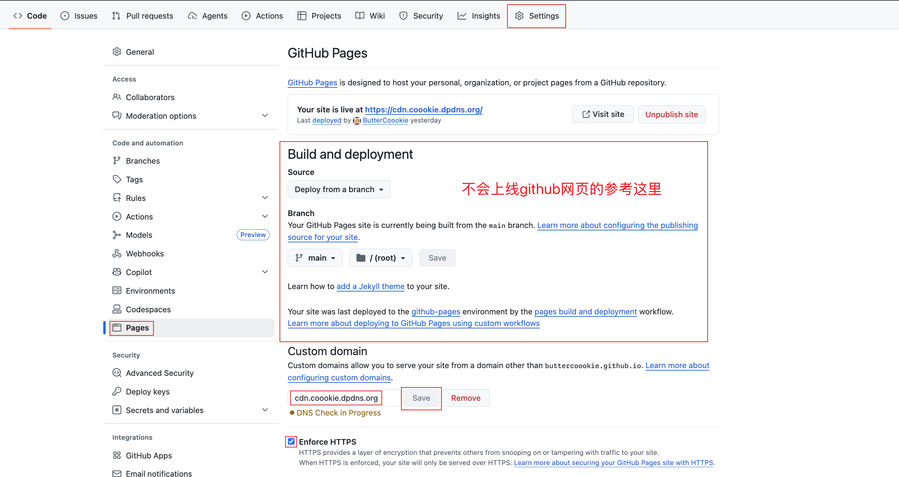Click the GitHub Apps icon
Viewport: 899px width, 477px height.
pos(117,456)
